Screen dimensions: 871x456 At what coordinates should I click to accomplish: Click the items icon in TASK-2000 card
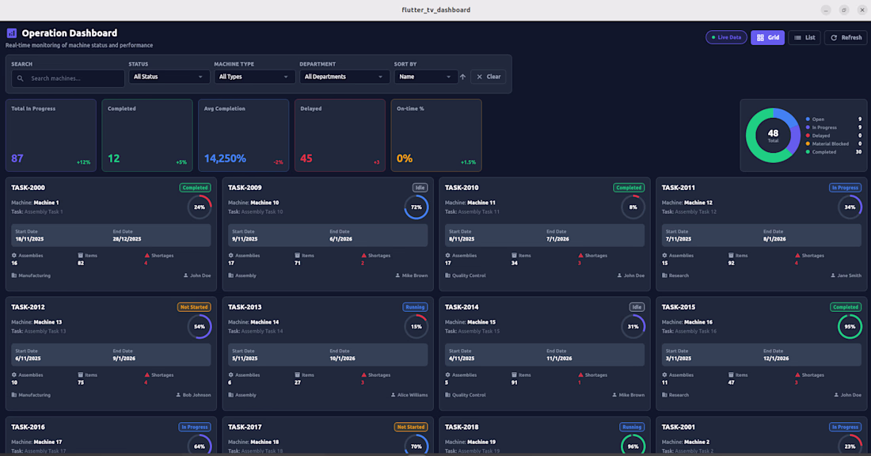click(x=81, y=256)
